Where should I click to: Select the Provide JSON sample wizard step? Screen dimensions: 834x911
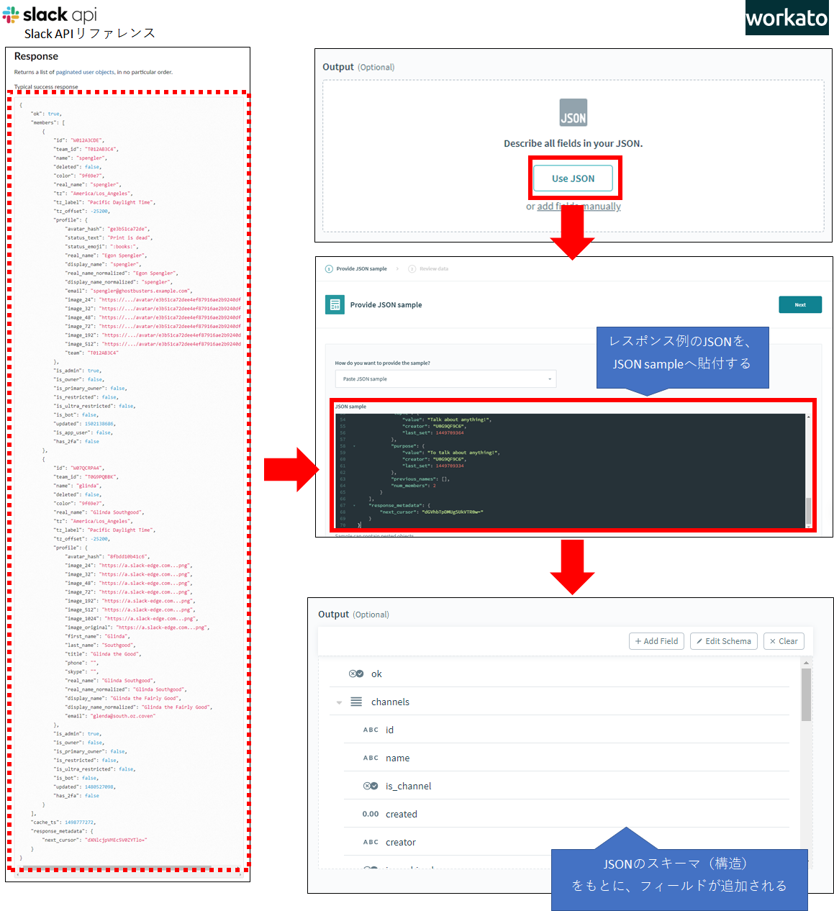point(356,269)
